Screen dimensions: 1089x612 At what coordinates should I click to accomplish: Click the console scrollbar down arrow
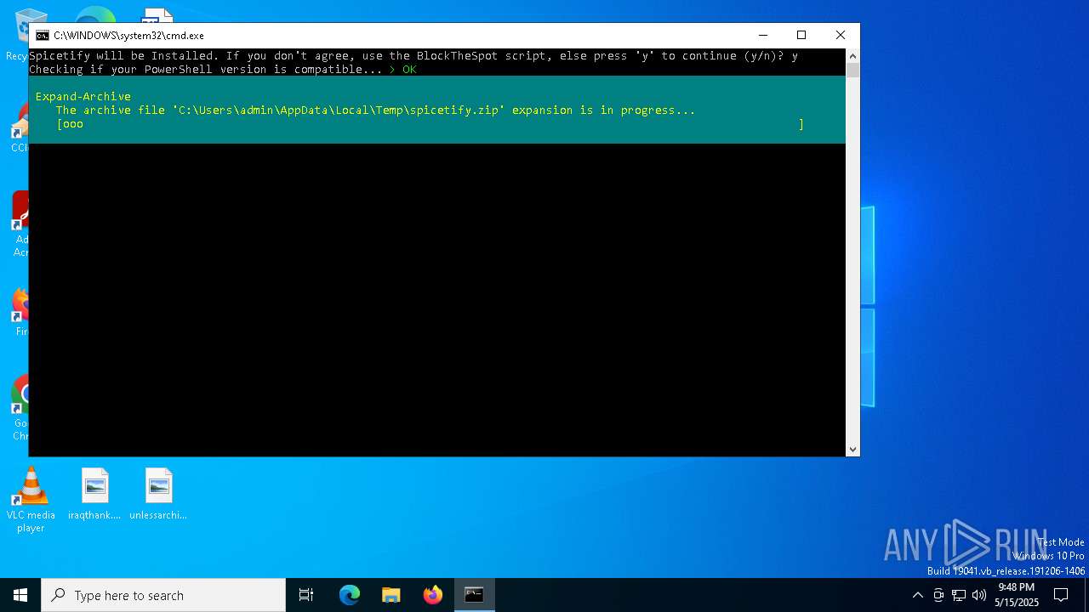tap(852, 450)
